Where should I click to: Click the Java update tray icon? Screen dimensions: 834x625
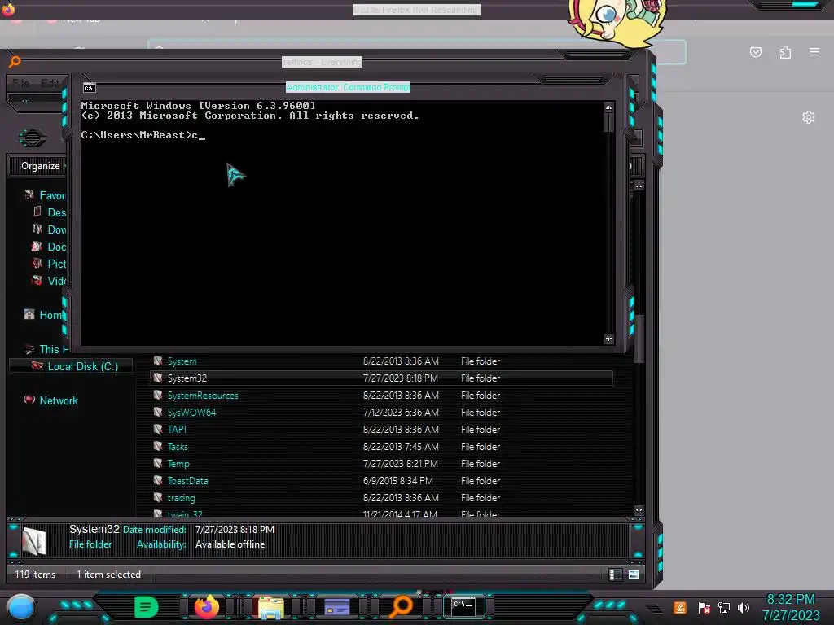680,607
